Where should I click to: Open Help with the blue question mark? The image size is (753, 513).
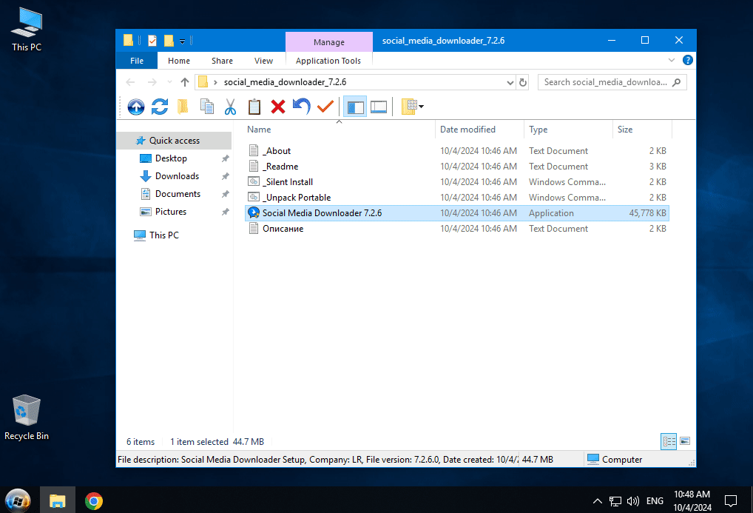point(688,60)
